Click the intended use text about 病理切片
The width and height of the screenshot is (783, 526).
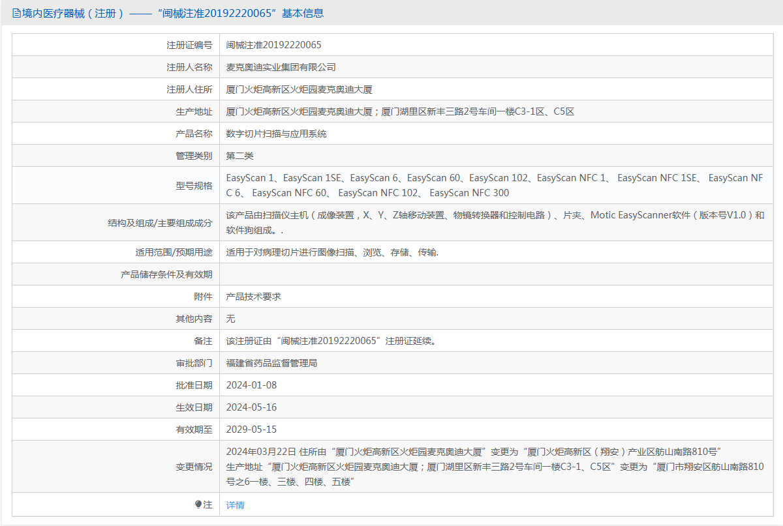[332, 252]
